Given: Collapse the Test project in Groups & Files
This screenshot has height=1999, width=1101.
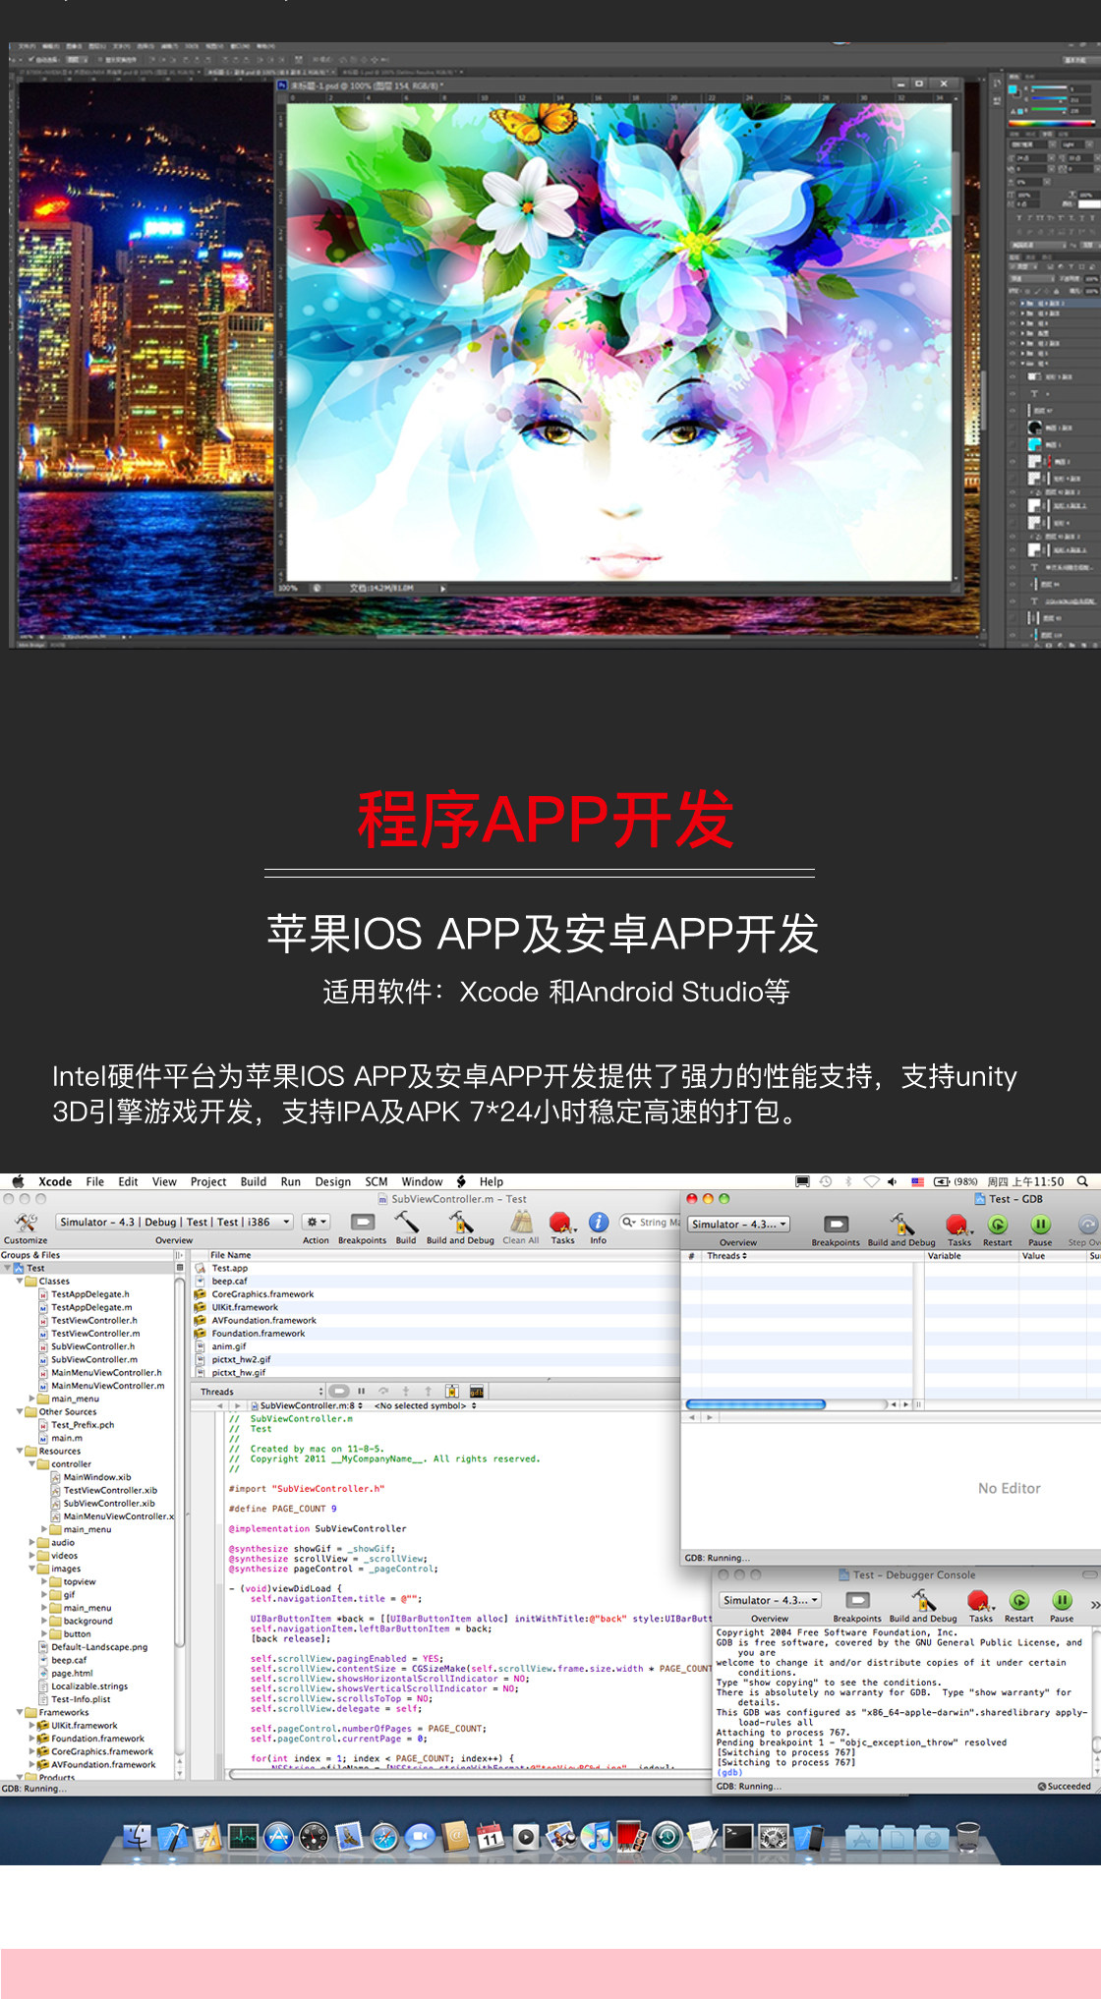Looking at the screenshot, I should pos(7,1268).
